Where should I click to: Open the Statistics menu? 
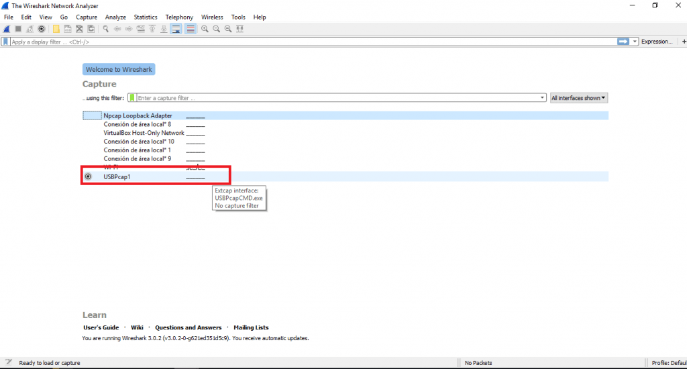[146, 17]
